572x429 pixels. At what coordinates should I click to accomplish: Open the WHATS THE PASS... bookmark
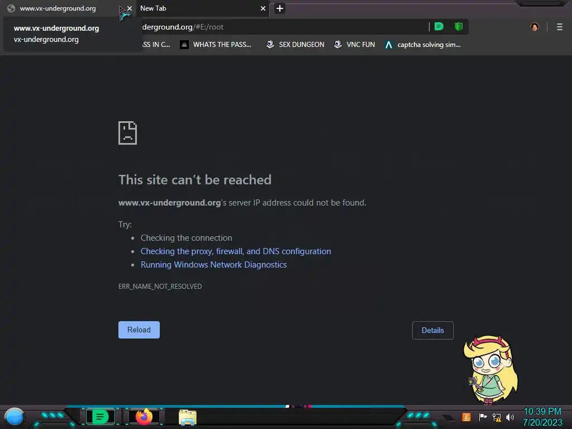point(216,45)
